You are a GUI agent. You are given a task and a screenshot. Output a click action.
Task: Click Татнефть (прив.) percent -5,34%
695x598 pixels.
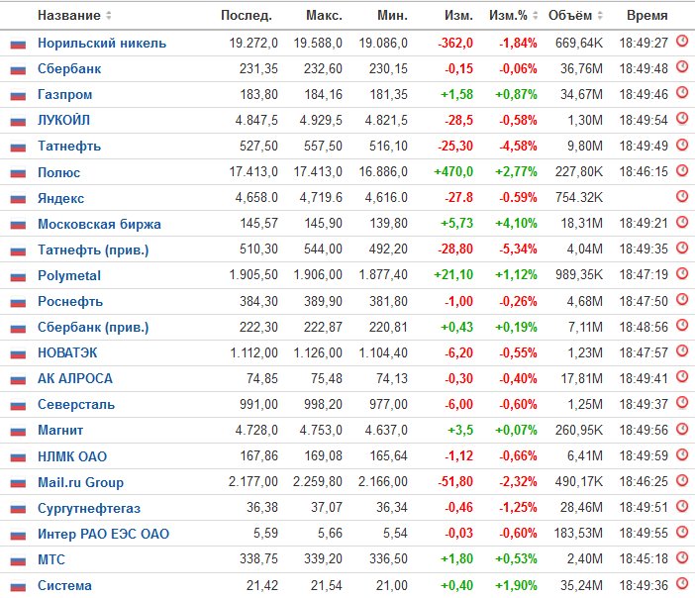pyautogui.click(x=518, y=249)
